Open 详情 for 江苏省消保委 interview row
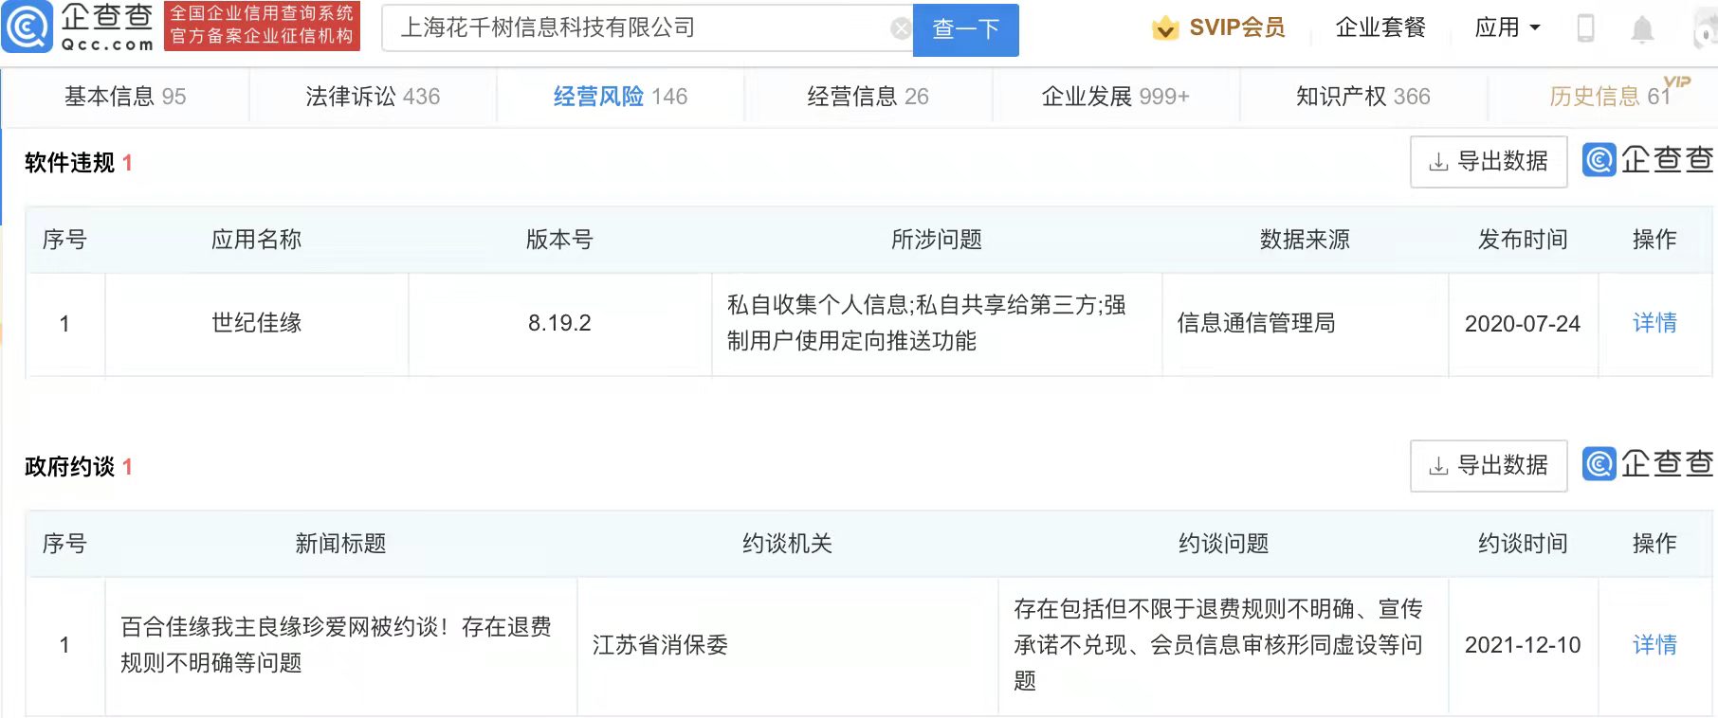The image size is (1718, 718). coord(1654,645)
